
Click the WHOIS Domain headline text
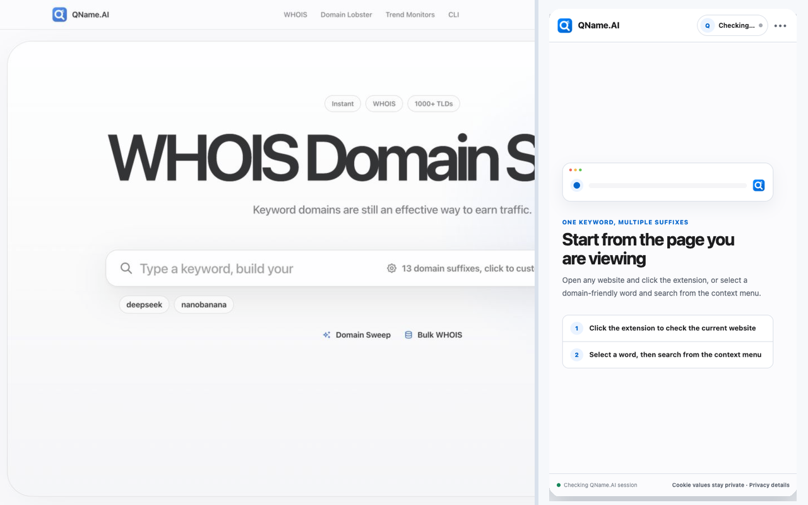pyautogui.click(x=321, y=158)
